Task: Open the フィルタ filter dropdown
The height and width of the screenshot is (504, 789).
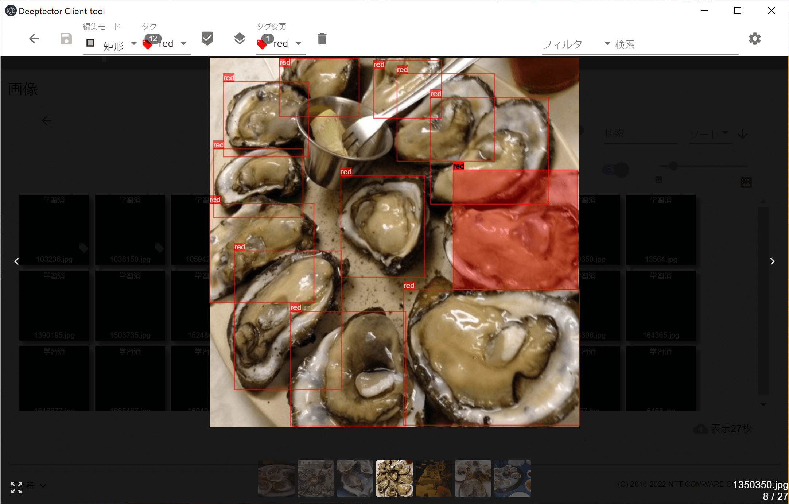Action: pos(606,43)
